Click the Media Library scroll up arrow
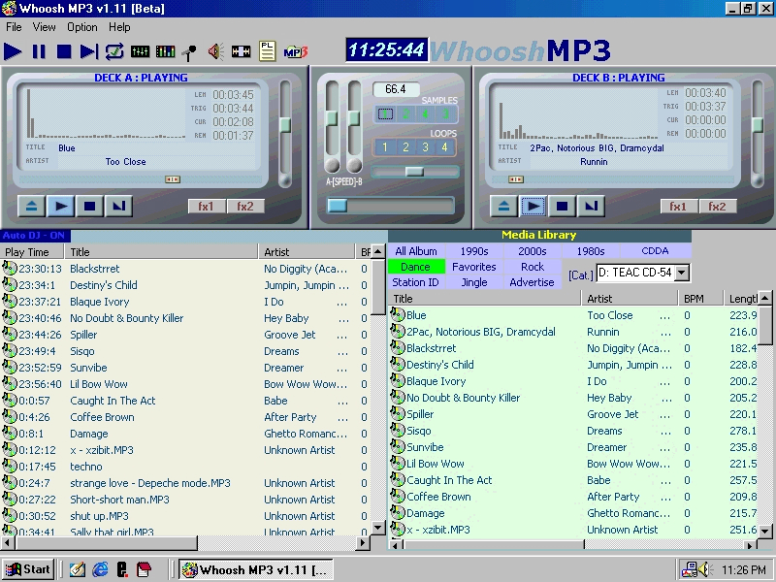 (x=764, y=298)
